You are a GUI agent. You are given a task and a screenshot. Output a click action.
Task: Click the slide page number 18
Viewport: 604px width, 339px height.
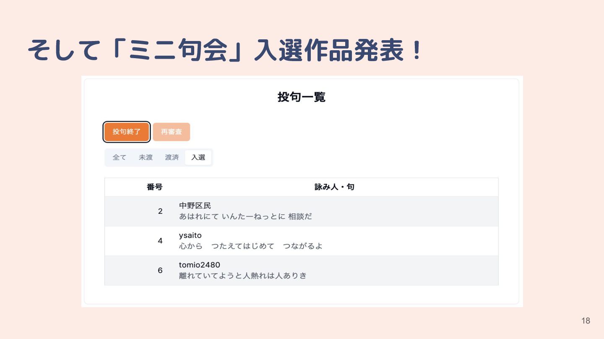tap(586, 321)
